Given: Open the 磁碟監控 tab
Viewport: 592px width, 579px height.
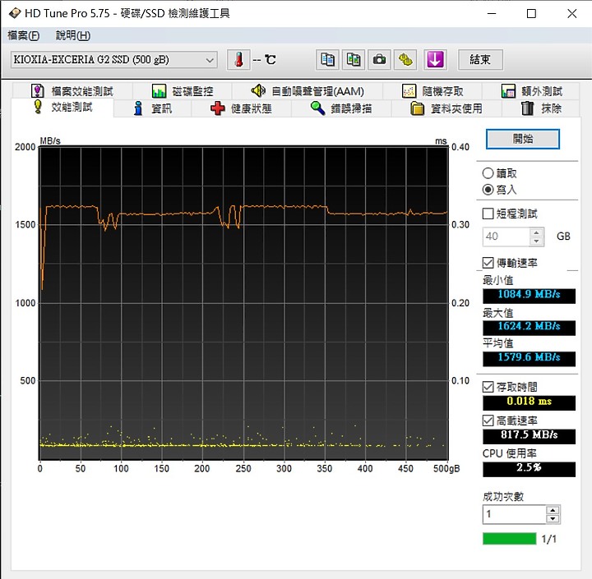Looking at the screenshot, I should tap(183, 91).
